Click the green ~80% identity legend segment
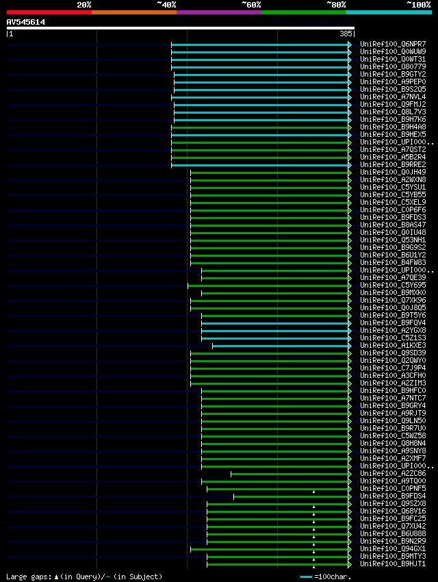Image resolution: width=438 pixels, height=582 pixels. coord(304,12)
